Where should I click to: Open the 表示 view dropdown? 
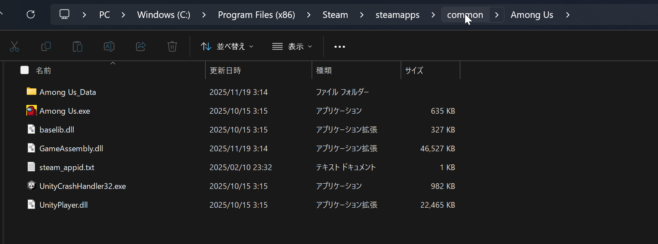(292, 46)
